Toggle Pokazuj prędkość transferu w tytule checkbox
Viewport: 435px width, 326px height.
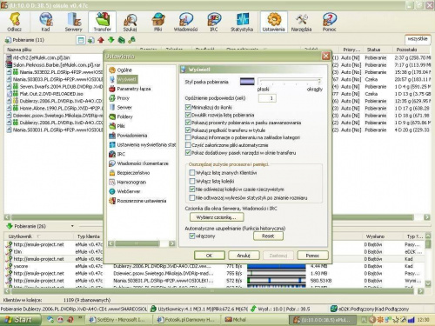click(188, 130)
